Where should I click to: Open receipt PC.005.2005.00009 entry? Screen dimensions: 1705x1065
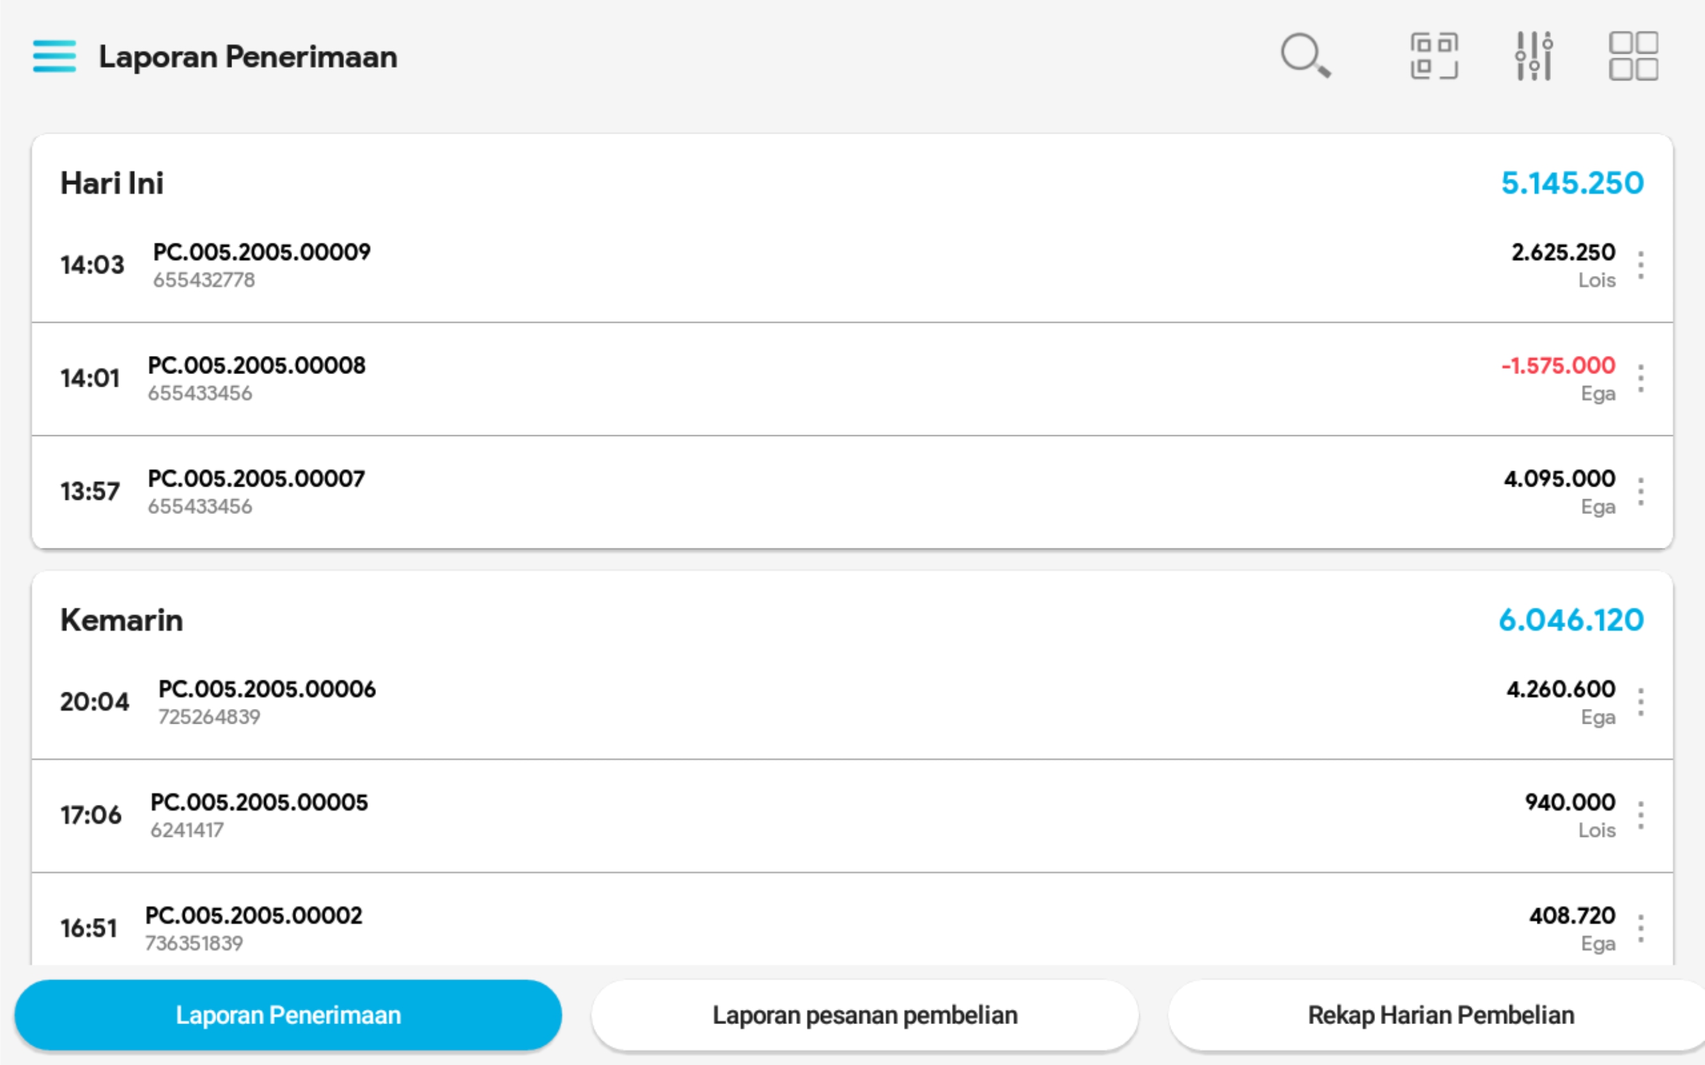262,252
